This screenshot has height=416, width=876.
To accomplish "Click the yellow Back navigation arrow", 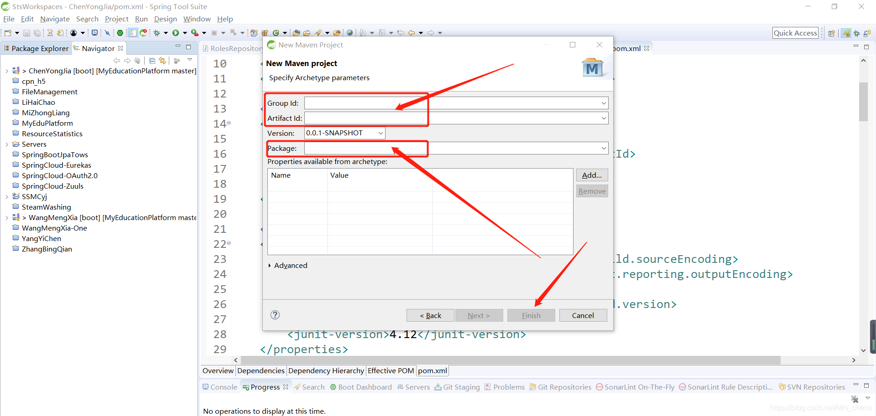I will [412, 33].
